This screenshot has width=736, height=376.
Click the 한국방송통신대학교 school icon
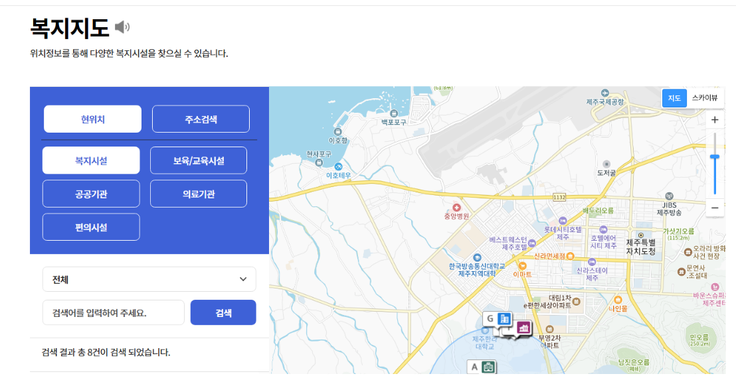pos(478,257)
